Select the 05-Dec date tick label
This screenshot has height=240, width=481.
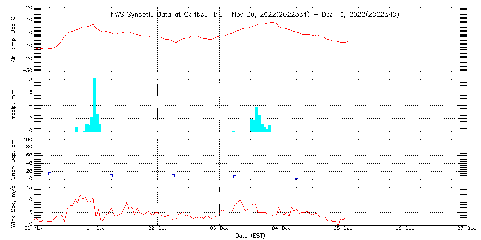[x=343, y=229]
